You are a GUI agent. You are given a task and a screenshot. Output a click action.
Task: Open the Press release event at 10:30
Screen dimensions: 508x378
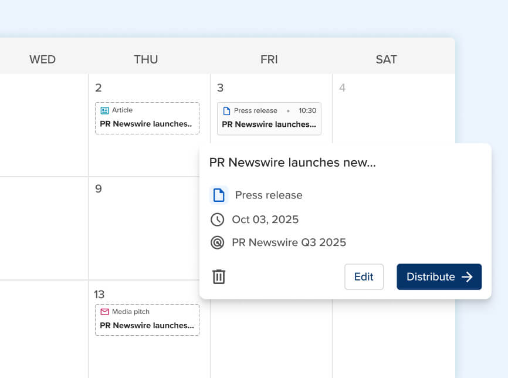point(269,119)
